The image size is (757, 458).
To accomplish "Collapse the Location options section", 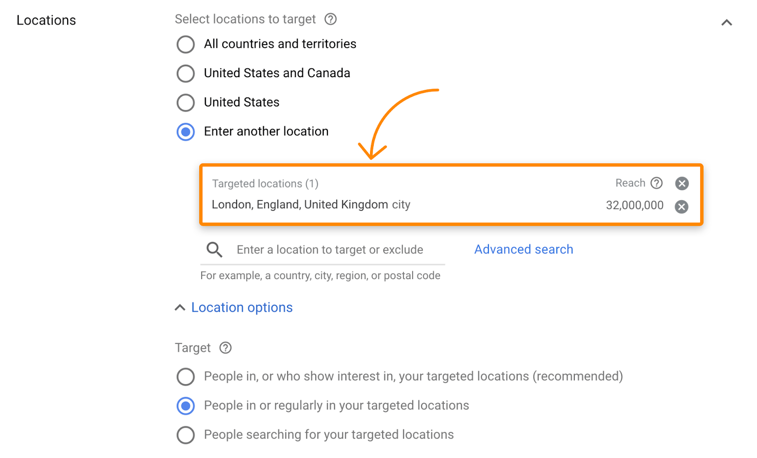I will pos(180,307).
